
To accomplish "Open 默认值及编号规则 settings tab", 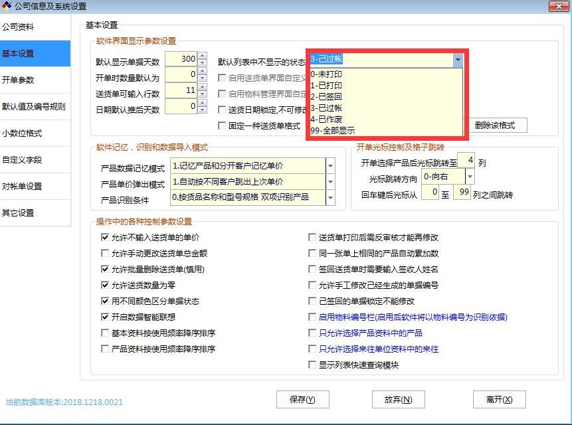I will tap(35, 106).
